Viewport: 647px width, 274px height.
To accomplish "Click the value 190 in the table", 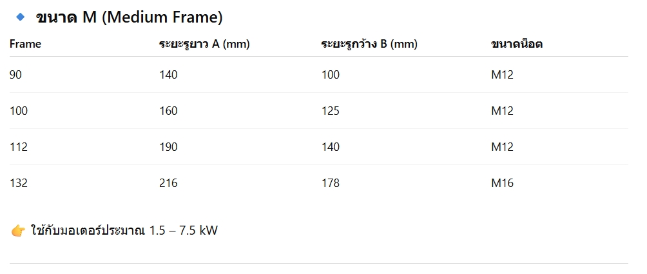I will 168,147.
